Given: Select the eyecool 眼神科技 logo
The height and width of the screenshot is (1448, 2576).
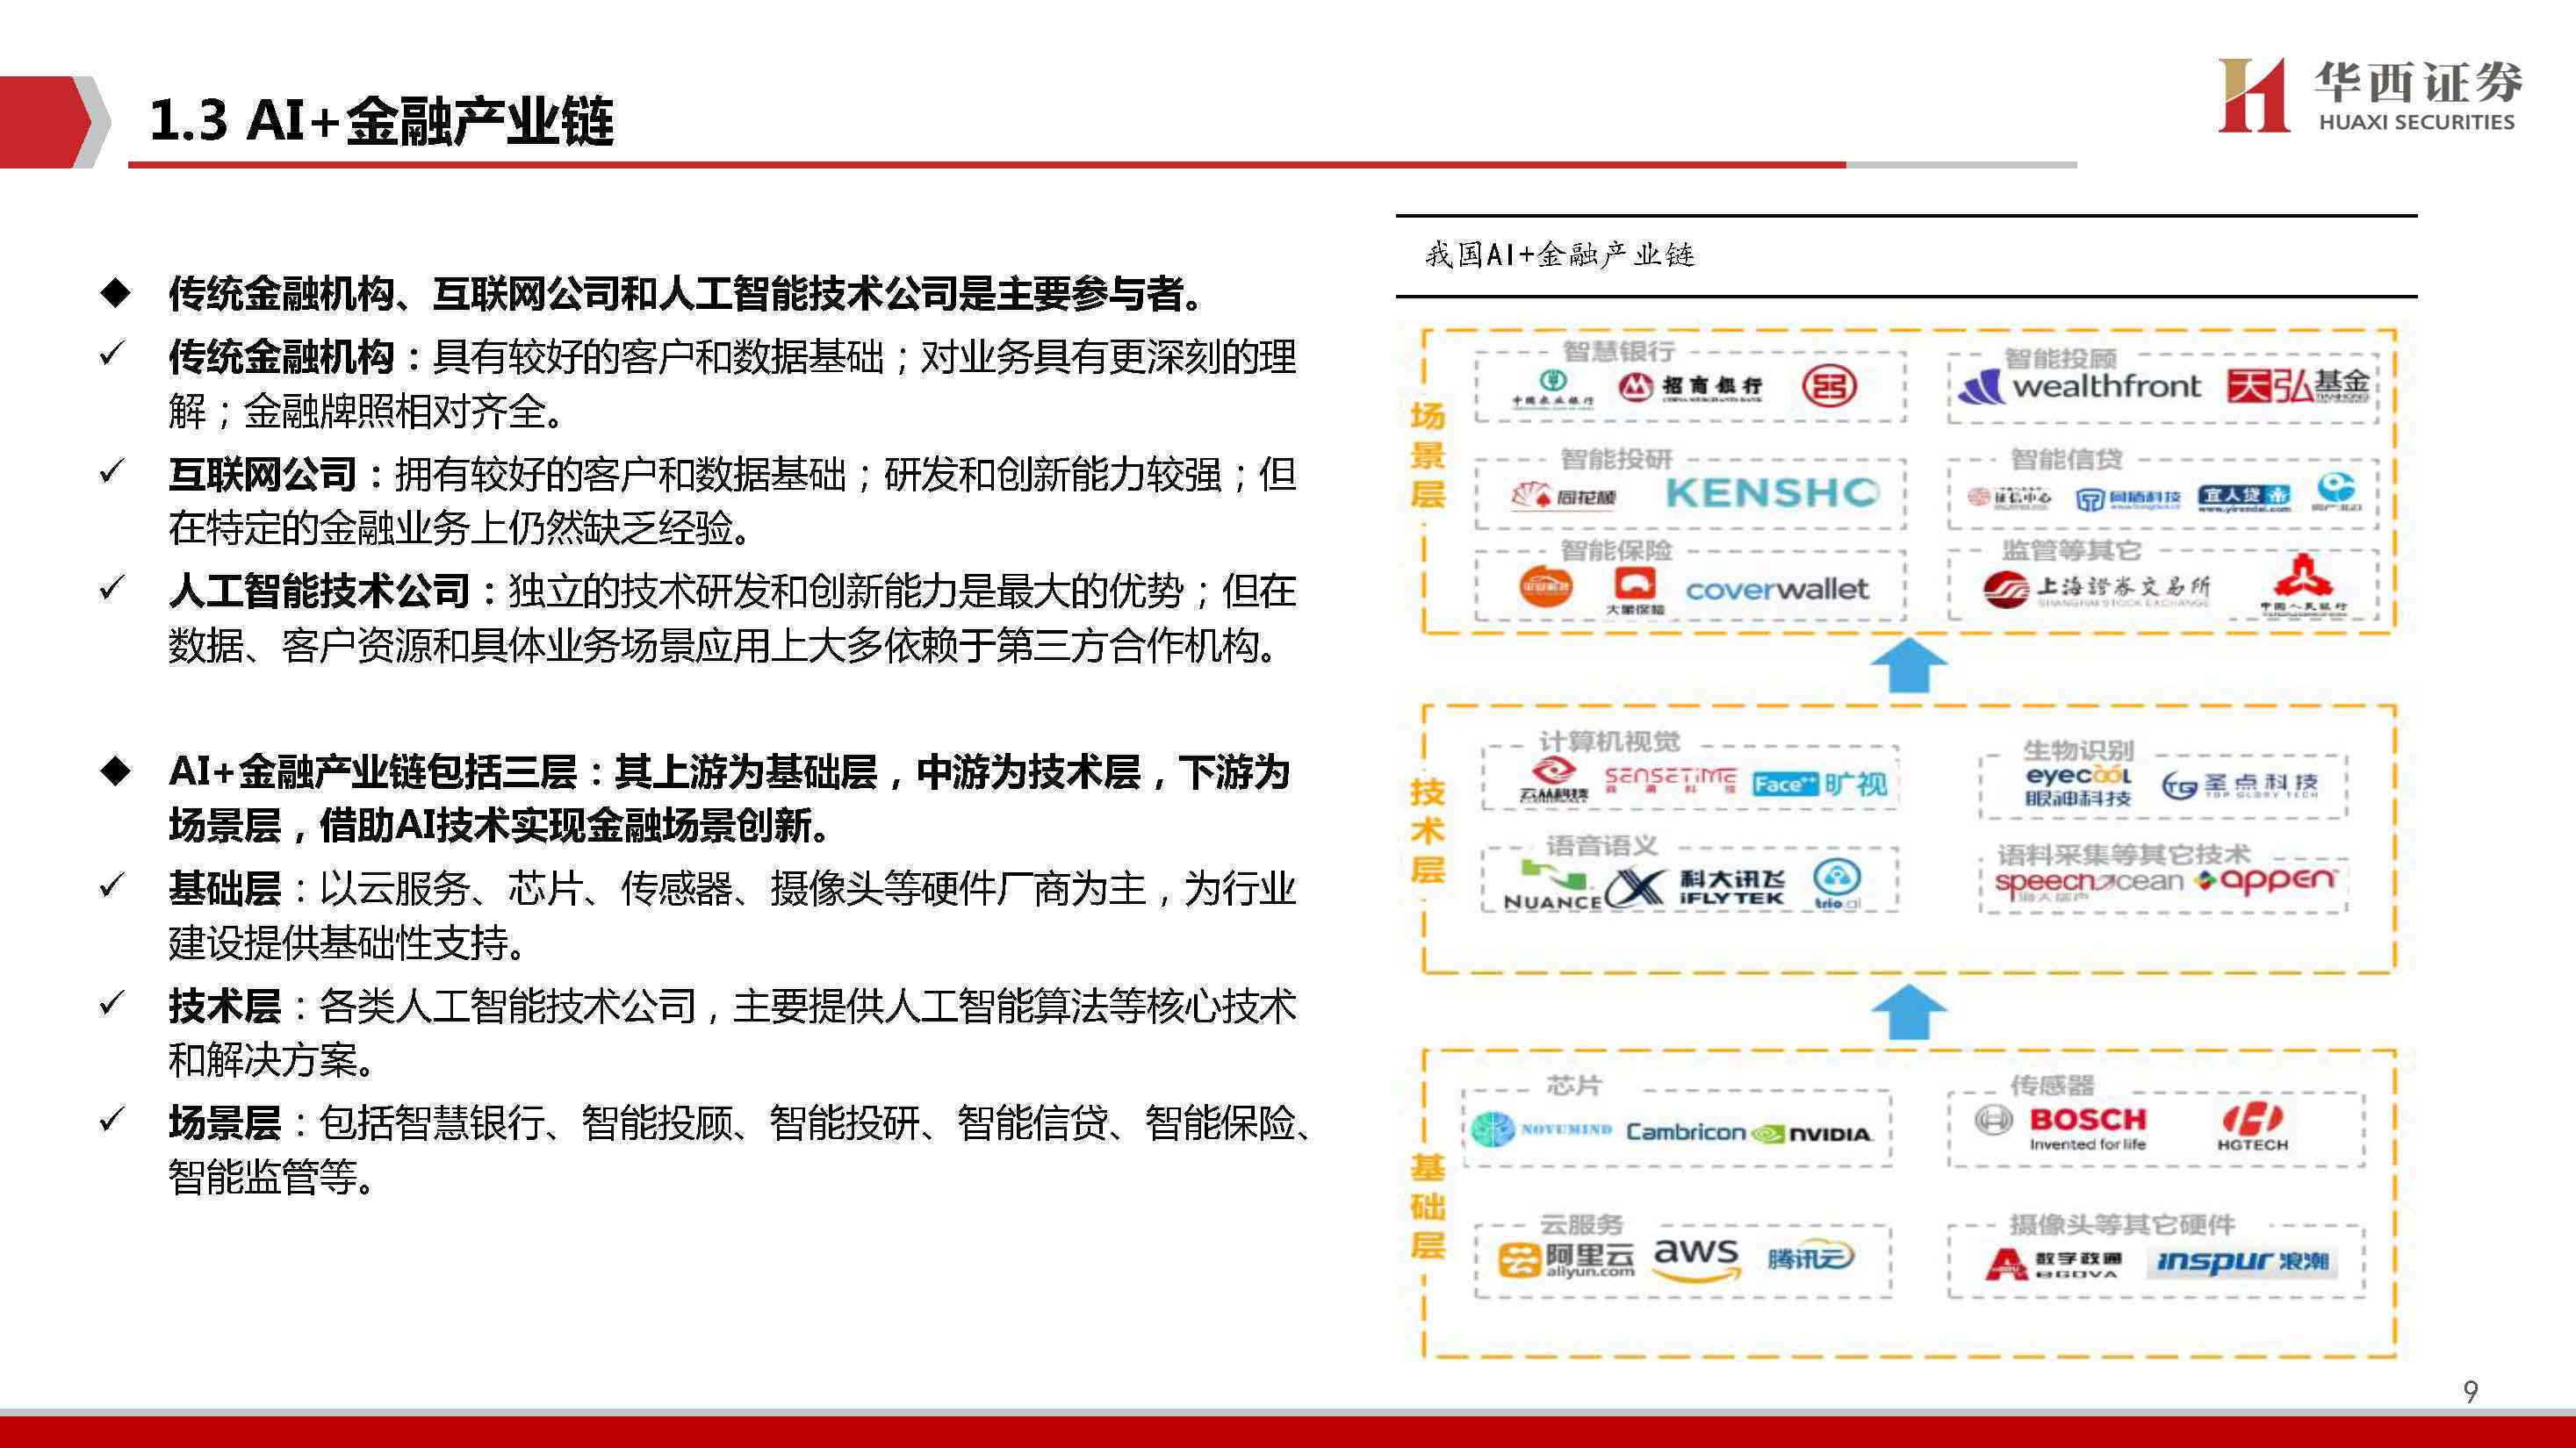Looking at the screenshot, I should (2078, 786).
